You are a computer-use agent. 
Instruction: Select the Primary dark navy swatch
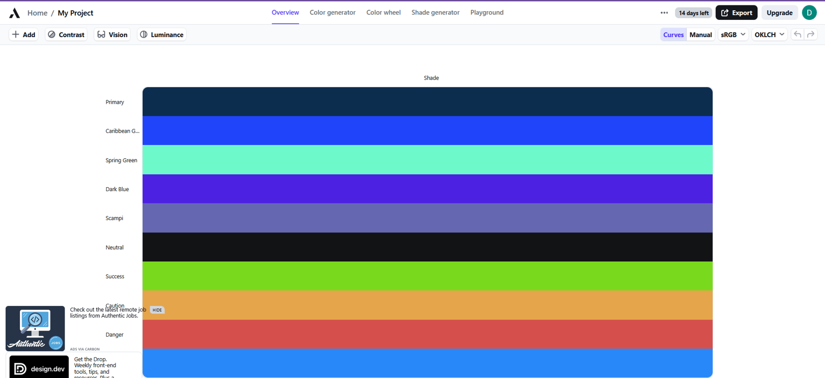point(428,101)
